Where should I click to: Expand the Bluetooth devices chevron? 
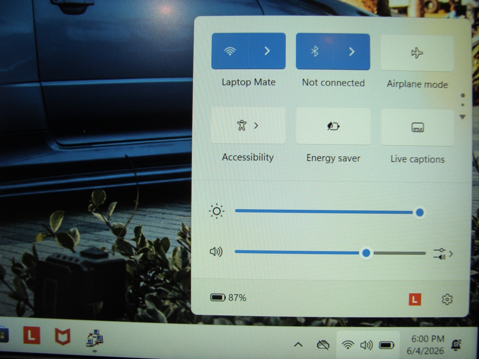tap(352, 52)
